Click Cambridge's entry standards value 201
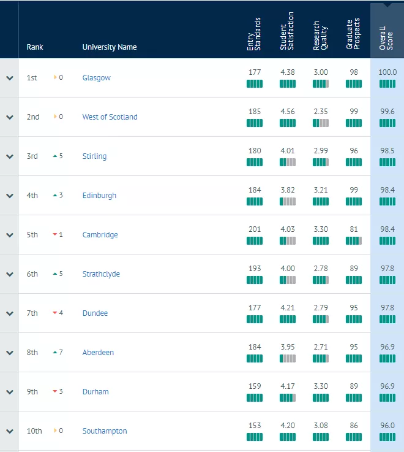 pyautogui.click(x=255, y=229)
